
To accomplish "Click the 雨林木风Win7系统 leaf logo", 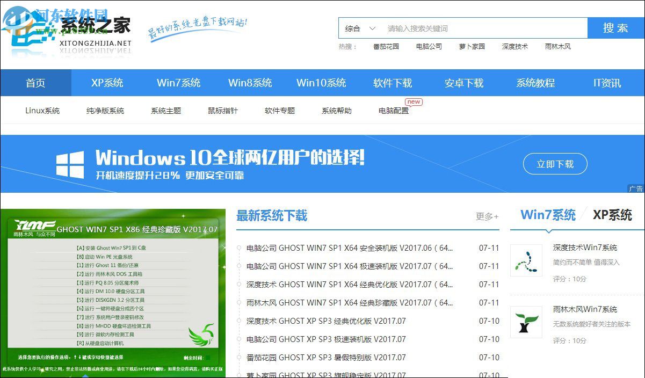I will pos(526,323).
